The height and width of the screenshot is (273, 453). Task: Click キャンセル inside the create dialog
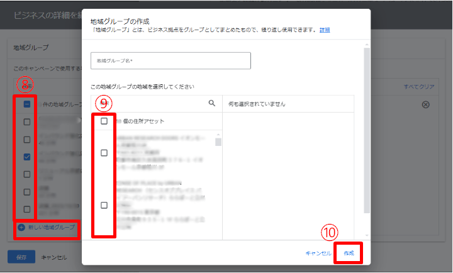[x=318, y=253]
